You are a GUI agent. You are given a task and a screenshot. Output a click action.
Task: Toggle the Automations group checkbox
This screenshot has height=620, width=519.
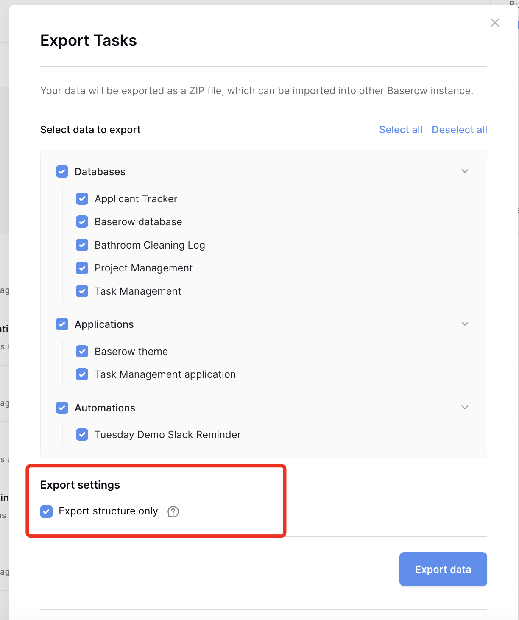(x=62, y=408)
